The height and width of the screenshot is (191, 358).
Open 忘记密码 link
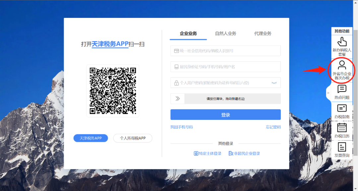point(273,127)
